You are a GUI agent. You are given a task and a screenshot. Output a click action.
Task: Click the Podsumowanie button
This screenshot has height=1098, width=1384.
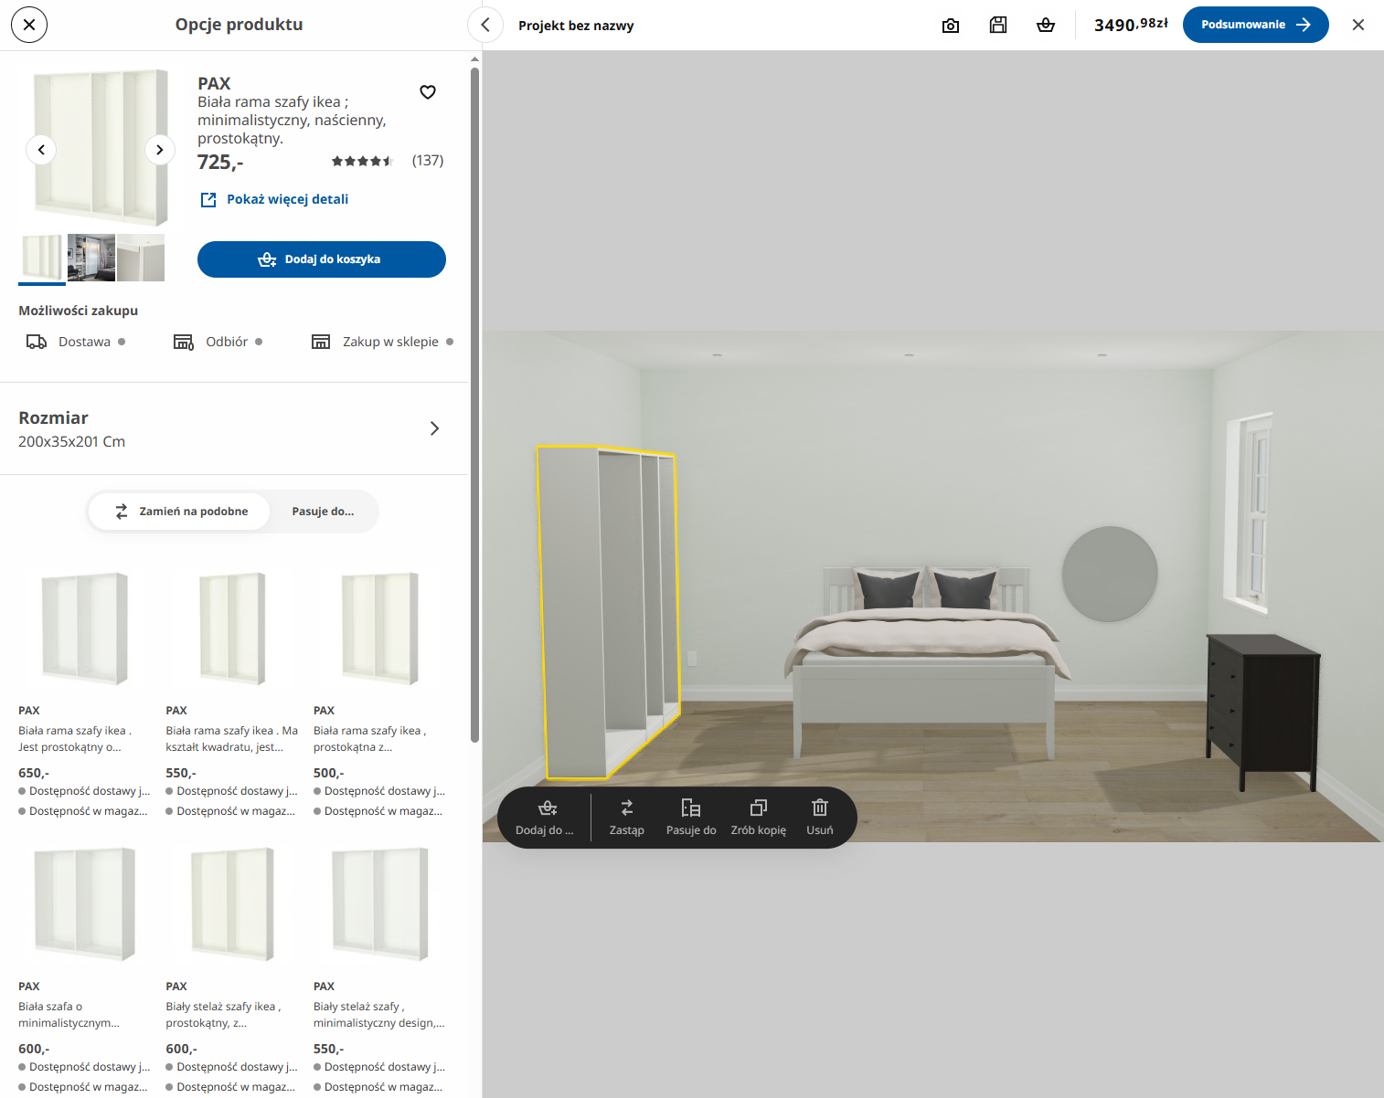coord(1255,25)
